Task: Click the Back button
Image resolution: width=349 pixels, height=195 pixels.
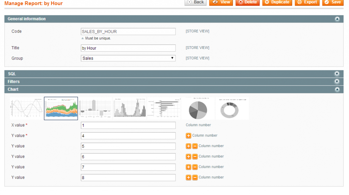Action: [195, 2]
